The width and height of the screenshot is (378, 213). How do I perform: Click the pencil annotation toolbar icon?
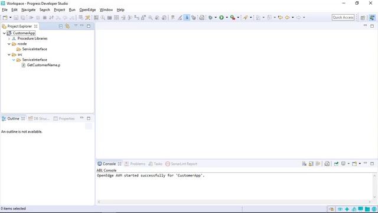[180, 18]
